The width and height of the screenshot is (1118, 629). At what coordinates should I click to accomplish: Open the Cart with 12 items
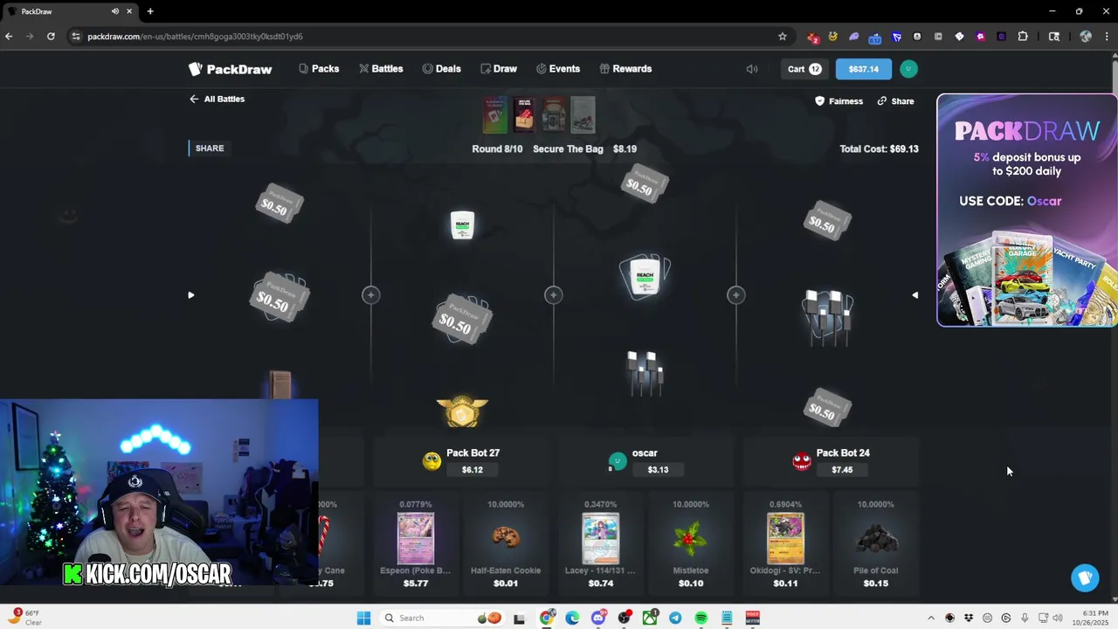(804, 69)
